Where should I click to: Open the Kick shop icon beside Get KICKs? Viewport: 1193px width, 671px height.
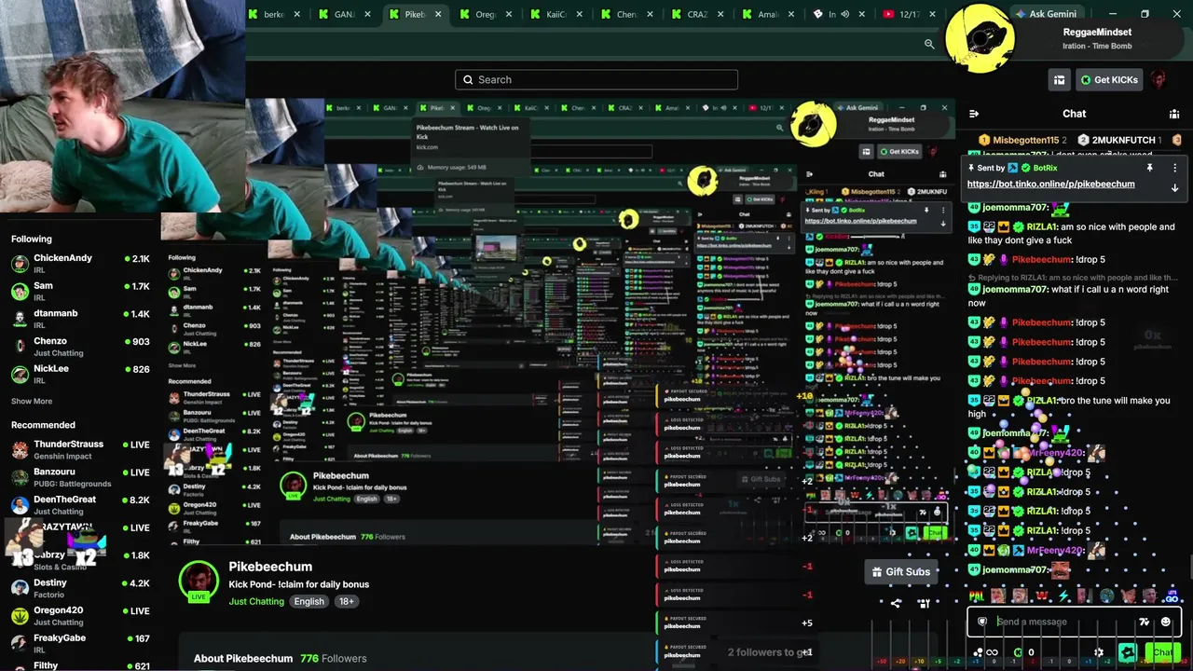coord(1059,80)
